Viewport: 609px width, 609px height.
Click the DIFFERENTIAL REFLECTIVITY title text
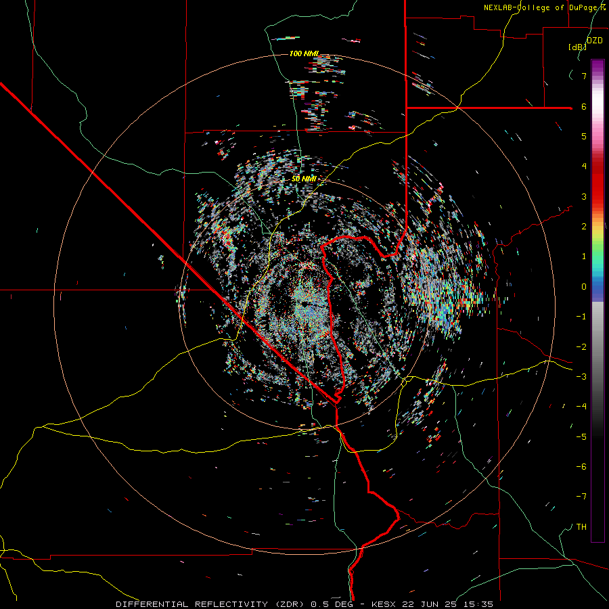tap(192, 604)
